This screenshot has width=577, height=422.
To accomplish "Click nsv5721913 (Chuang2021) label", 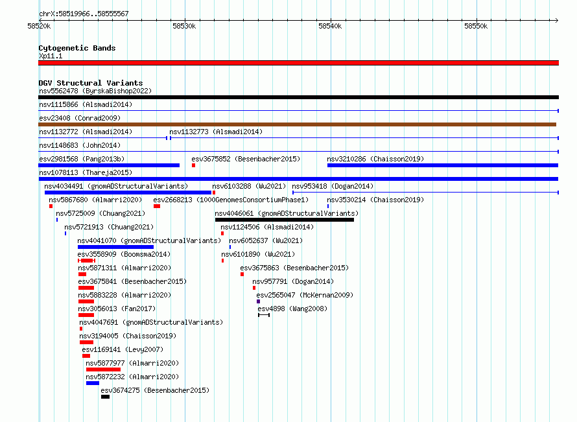I will tap(109, 227).
